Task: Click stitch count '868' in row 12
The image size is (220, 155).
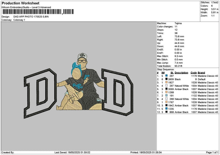Action: click(x=172, y=112)
